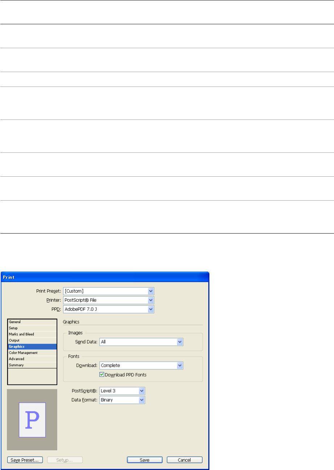334x470 pixels.
Task: Select Marks and Bleed in the list
Action: click(x=32, y=334)
